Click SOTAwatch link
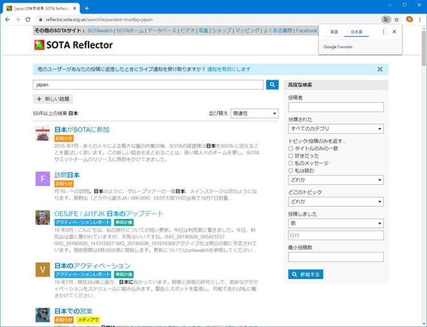Image resolution: width=427 pixels, height=327 pixels. click(100, 31)
